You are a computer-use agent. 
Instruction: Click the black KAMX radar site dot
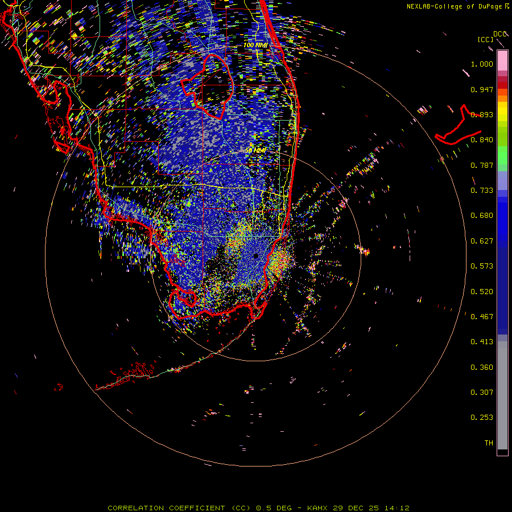click(256, 256)
